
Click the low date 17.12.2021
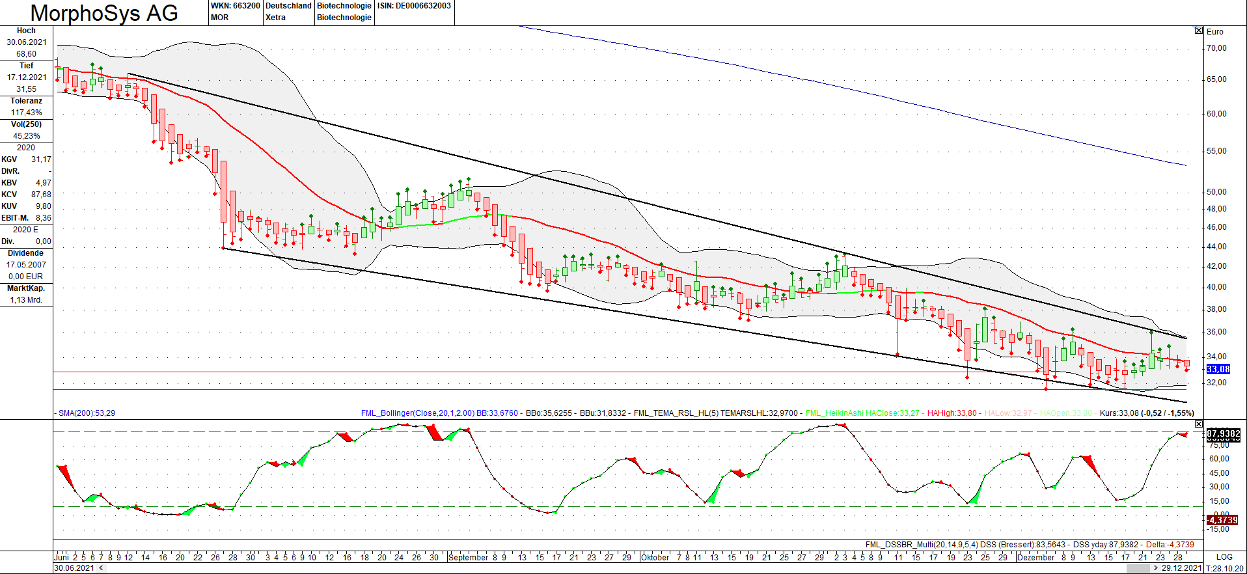27,77
